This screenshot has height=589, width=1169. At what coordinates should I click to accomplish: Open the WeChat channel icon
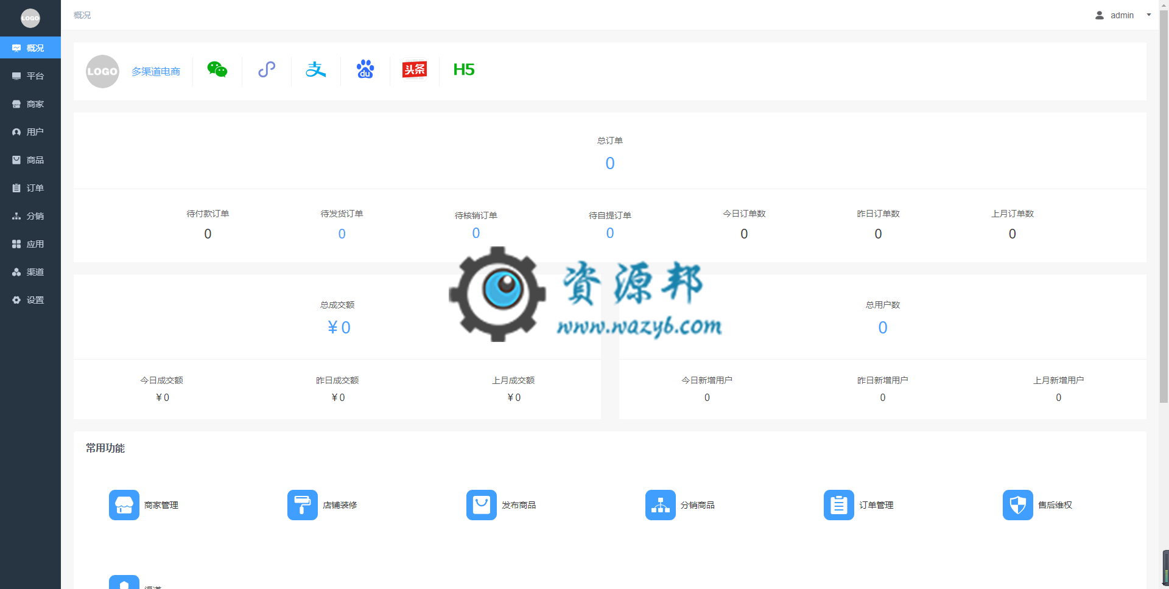coord(217,69)
